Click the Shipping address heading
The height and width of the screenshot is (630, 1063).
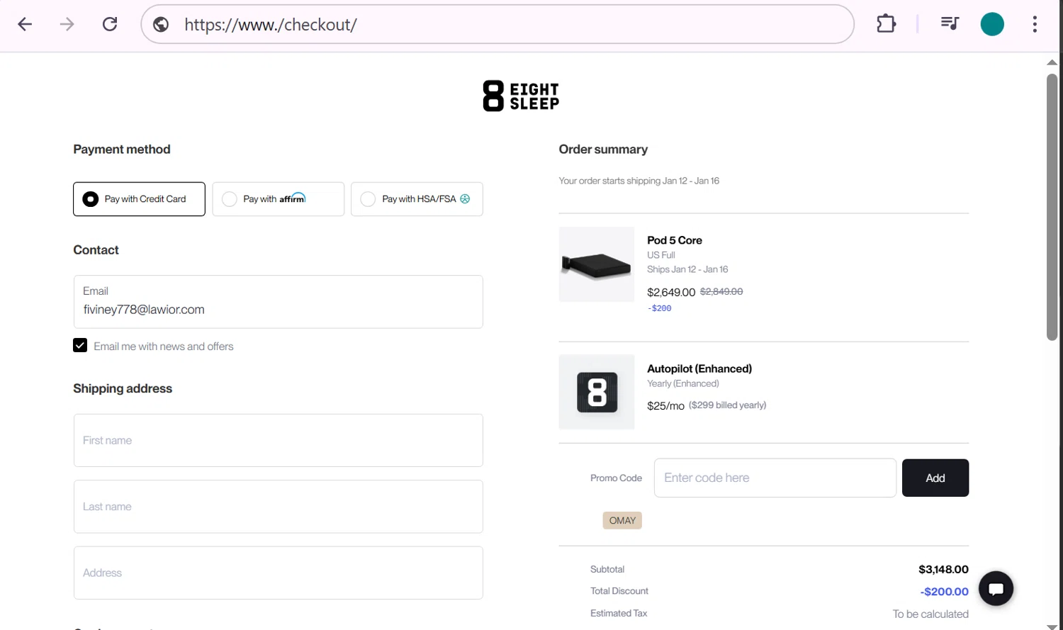point(123,388)
